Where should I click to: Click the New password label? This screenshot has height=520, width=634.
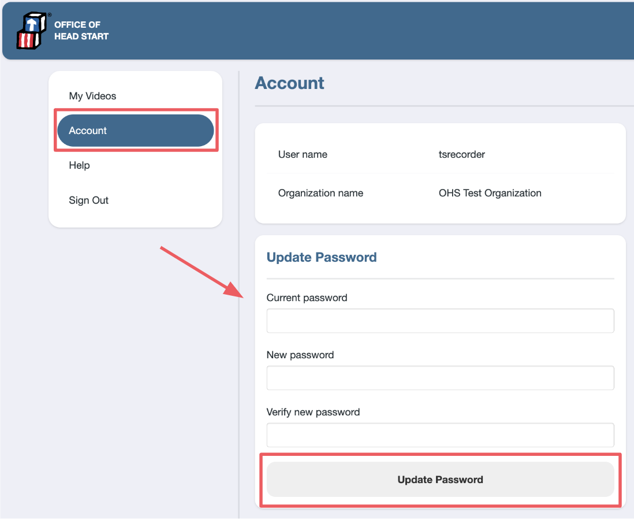[x=300, y=355]
